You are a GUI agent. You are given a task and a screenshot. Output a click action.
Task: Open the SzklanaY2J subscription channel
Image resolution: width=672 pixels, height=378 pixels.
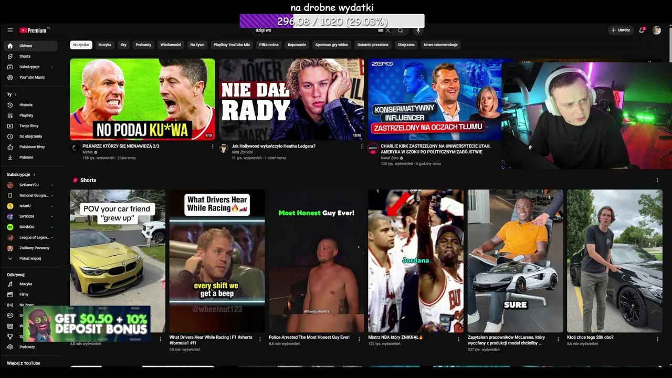tap(30, 185)
